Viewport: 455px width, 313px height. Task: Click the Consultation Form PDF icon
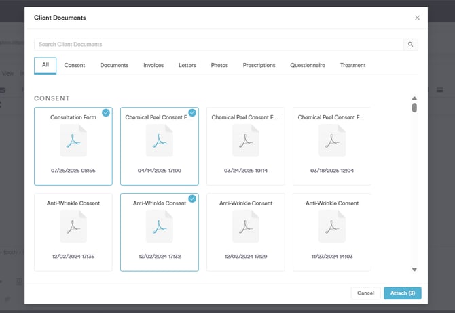click(73, 141)
